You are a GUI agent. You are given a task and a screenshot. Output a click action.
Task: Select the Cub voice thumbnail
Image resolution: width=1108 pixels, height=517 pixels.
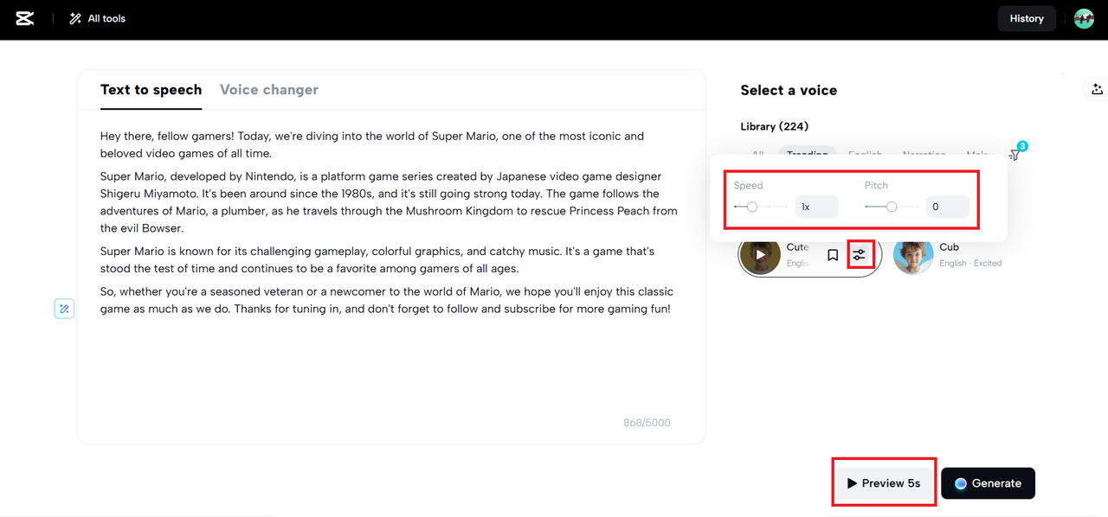(x=913, y=256)
